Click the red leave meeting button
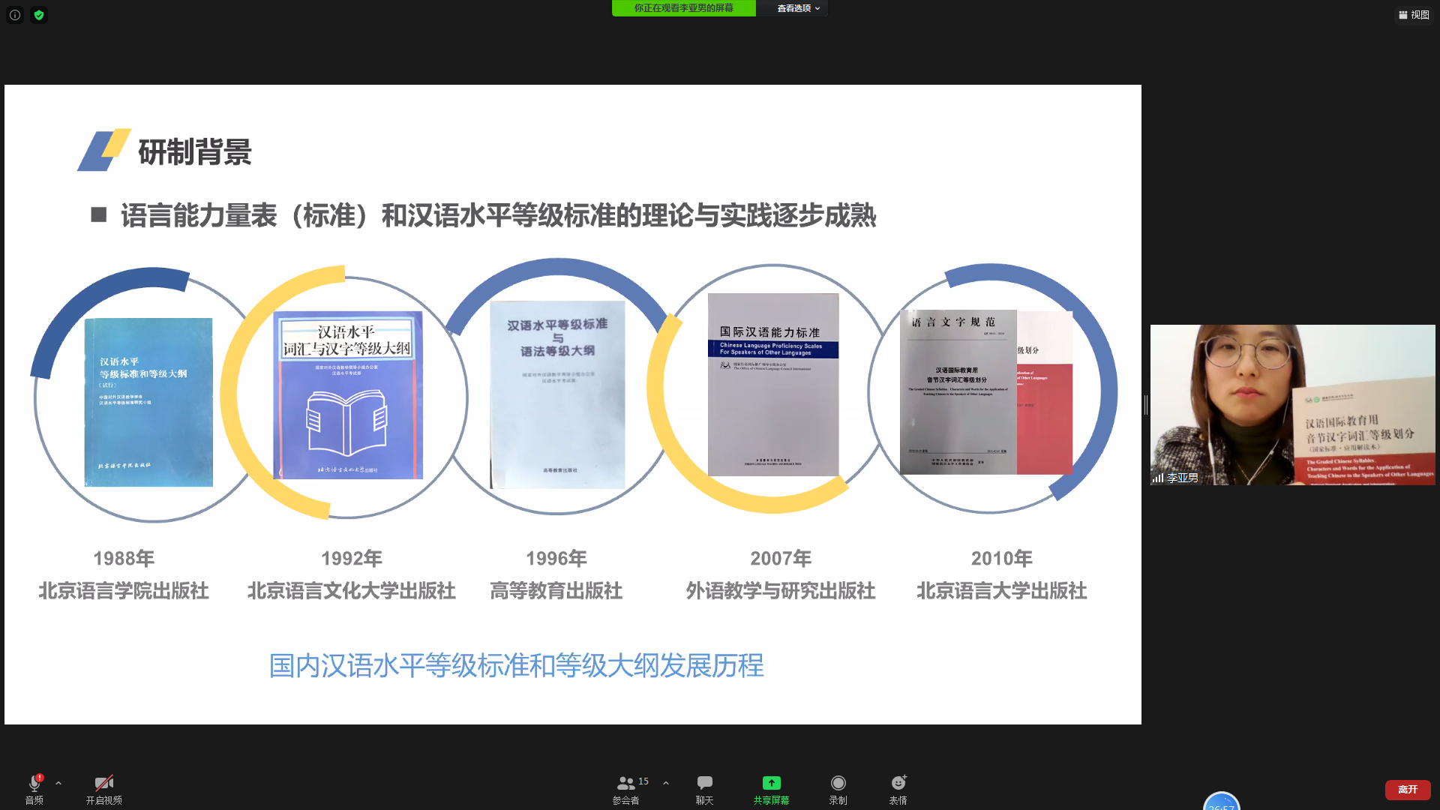This screenshot has width=1440, height=810. tap(1407, 789)
